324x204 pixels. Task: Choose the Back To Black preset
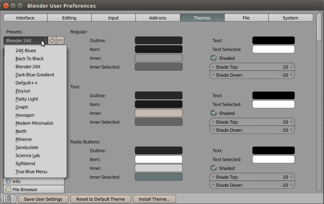[29, 59]
